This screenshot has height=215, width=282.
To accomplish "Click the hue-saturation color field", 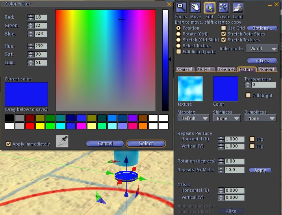I will [106, 60].
